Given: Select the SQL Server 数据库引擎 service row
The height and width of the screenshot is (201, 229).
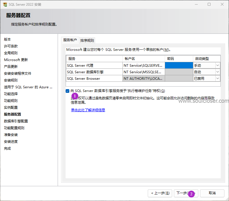Looking at the screenshot, I should [94, 72].
